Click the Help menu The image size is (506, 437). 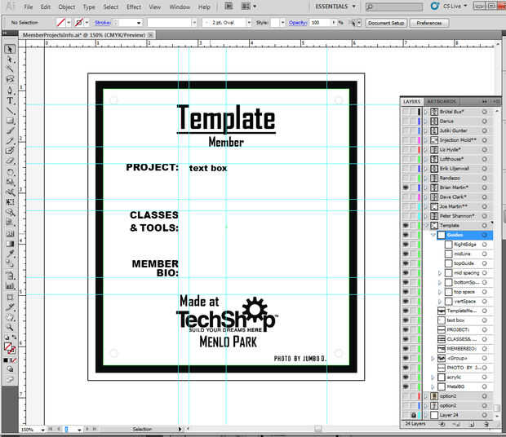[x=204, y=7]
